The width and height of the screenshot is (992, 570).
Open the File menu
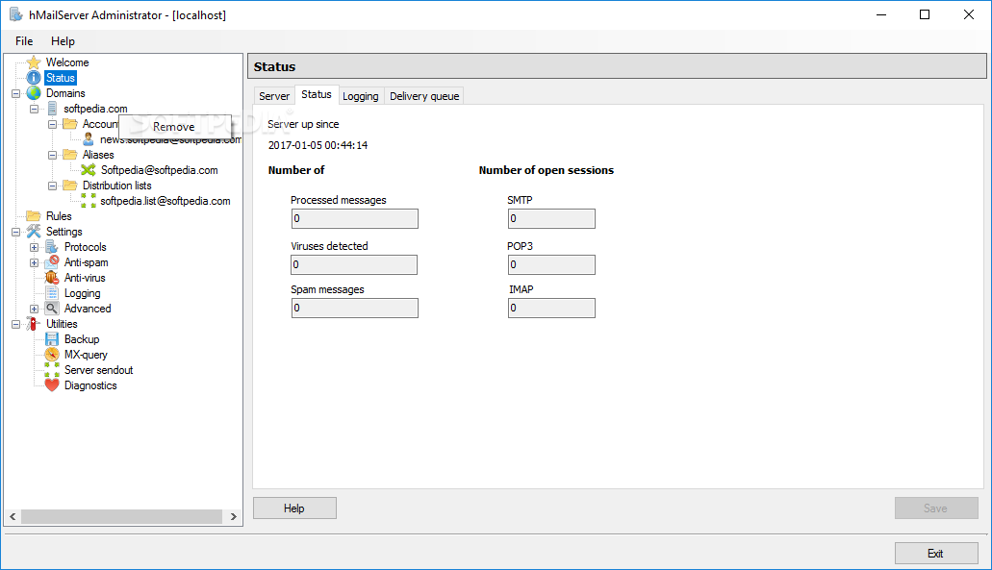(x=24, y=41)
